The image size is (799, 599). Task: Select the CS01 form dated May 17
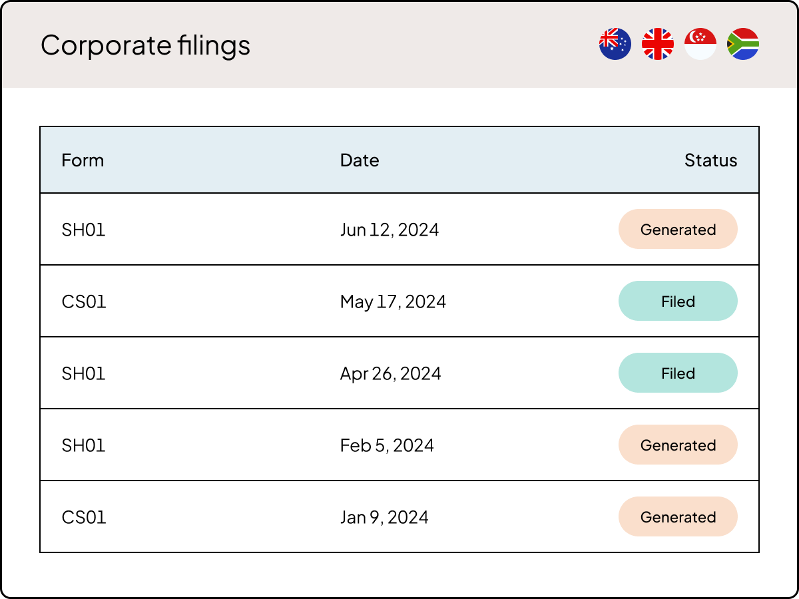tap(83, 301)
